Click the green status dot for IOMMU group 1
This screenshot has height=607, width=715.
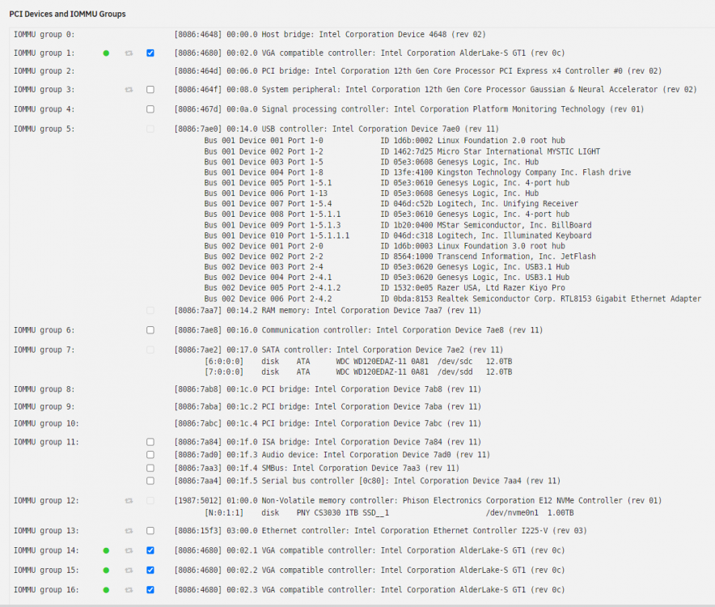[106, 53]
